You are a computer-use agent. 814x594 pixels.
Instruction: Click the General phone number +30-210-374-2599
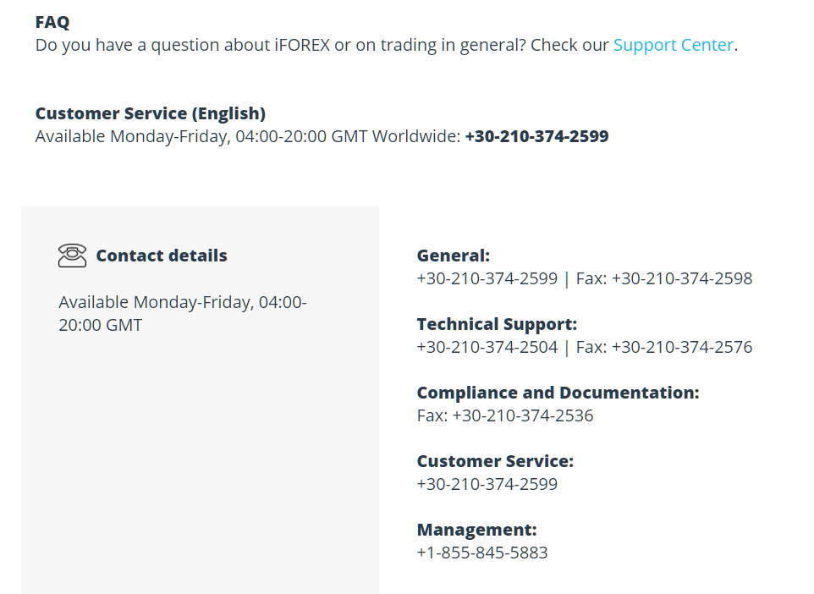487,278
